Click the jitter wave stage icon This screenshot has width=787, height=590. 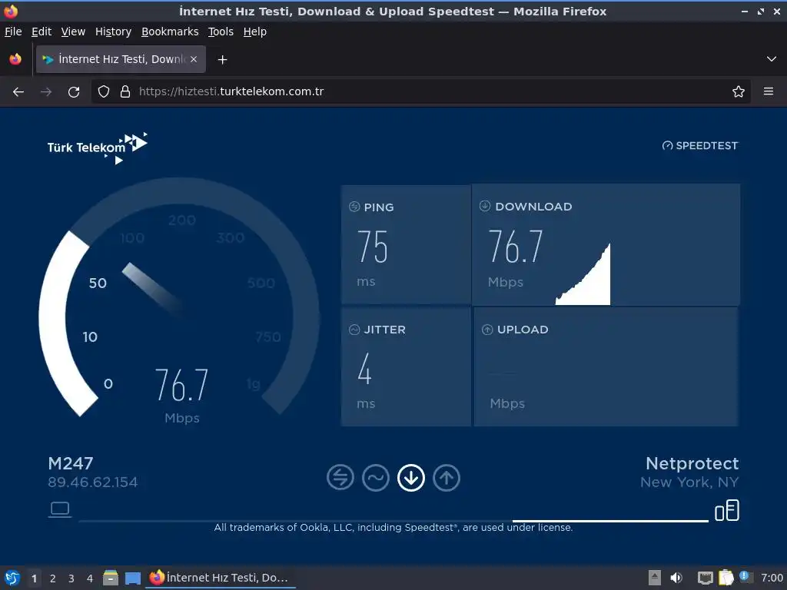(x=375, y=478)
